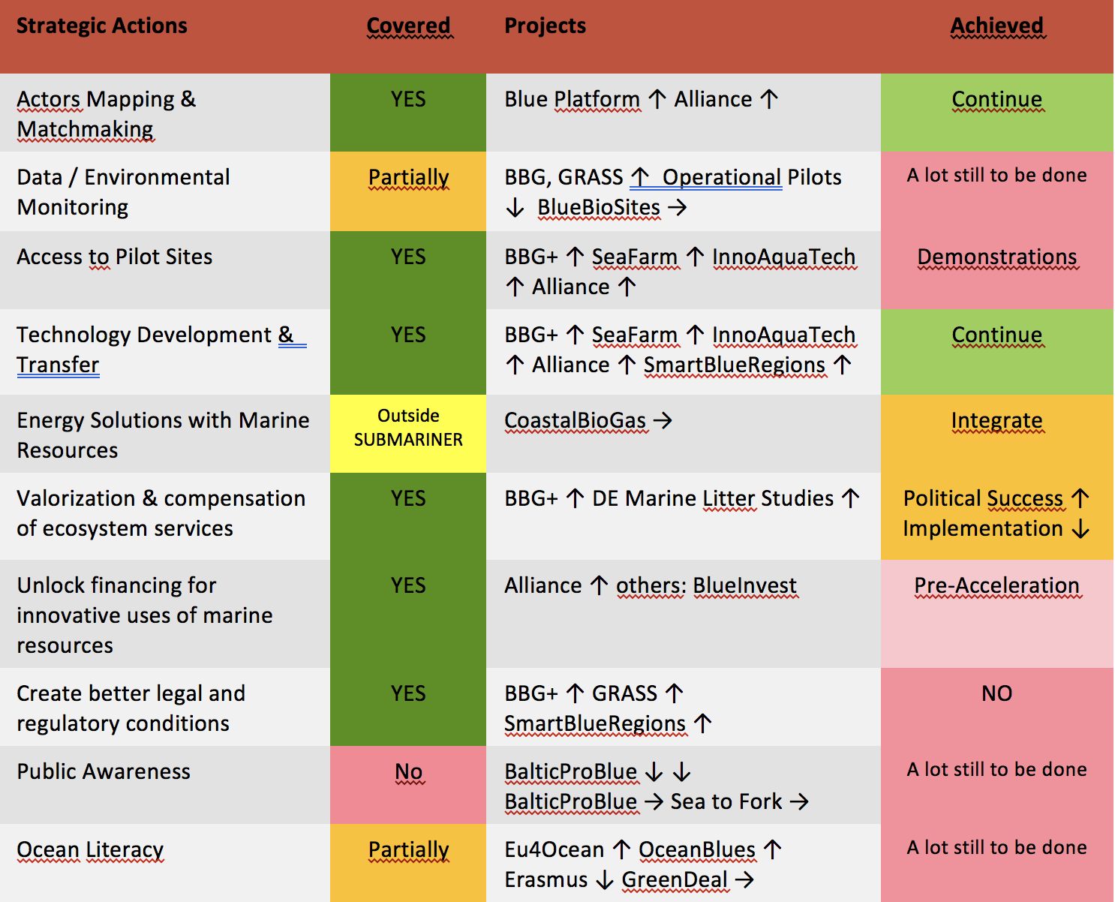This screenshot has width=1115, height=902.
Task: Click Partially in Data / Environmental Monitoring row
Action: click(408, 178)
